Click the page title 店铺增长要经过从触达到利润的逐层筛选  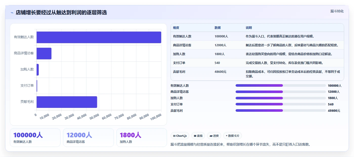coord(61,13)
